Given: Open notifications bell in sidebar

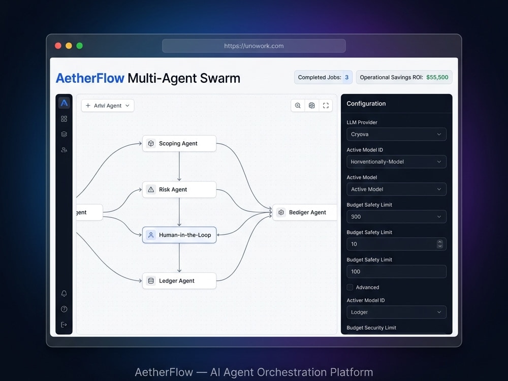Looking at the screenshot, I should (64, 294).
